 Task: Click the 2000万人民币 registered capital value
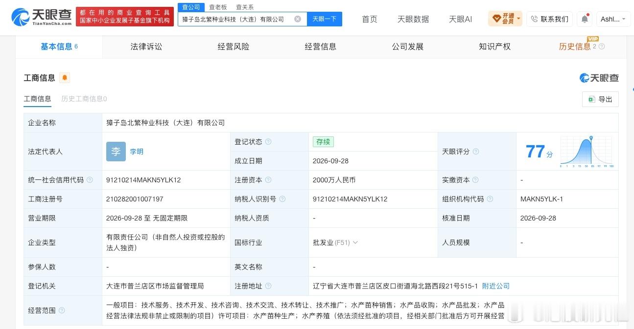pos(334,180)
